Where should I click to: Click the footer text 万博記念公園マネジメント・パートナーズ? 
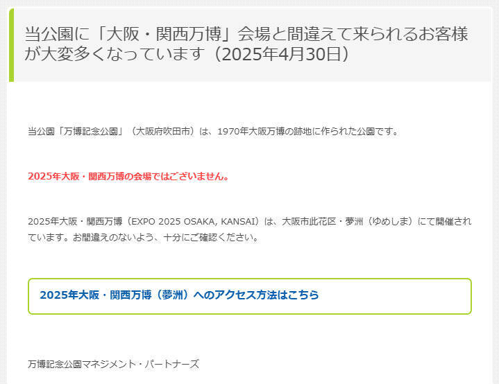[x=114, y=364]
